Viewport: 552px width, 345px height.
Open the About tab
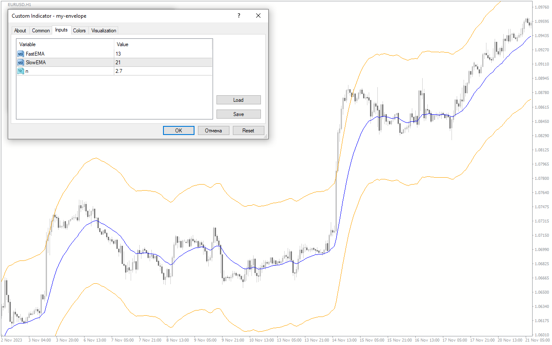(20, 31)
